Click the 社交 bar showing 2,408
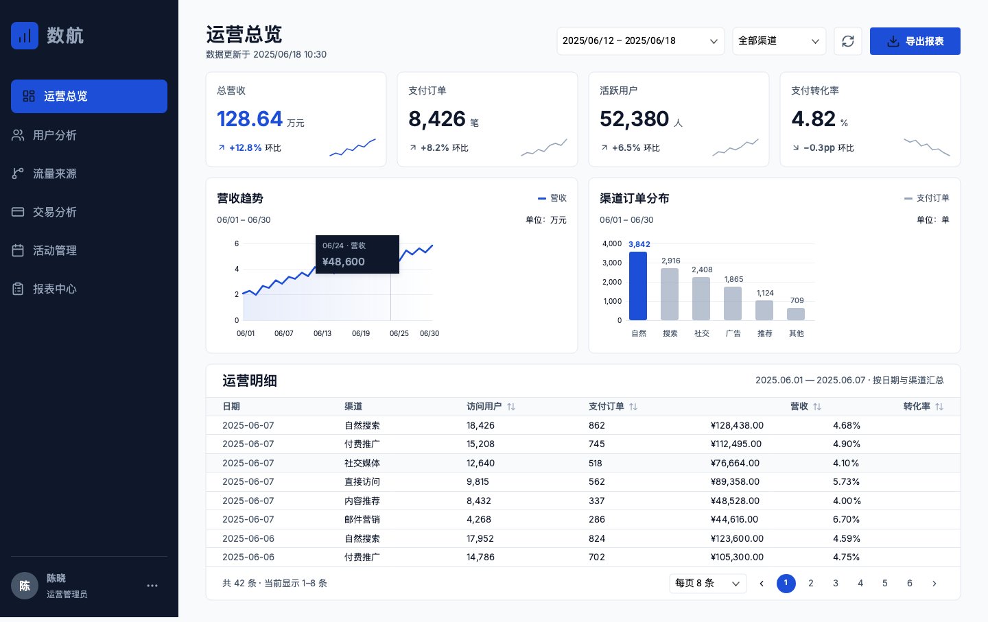Viewport: 988px width, 622px height. (x=701, y=299)
